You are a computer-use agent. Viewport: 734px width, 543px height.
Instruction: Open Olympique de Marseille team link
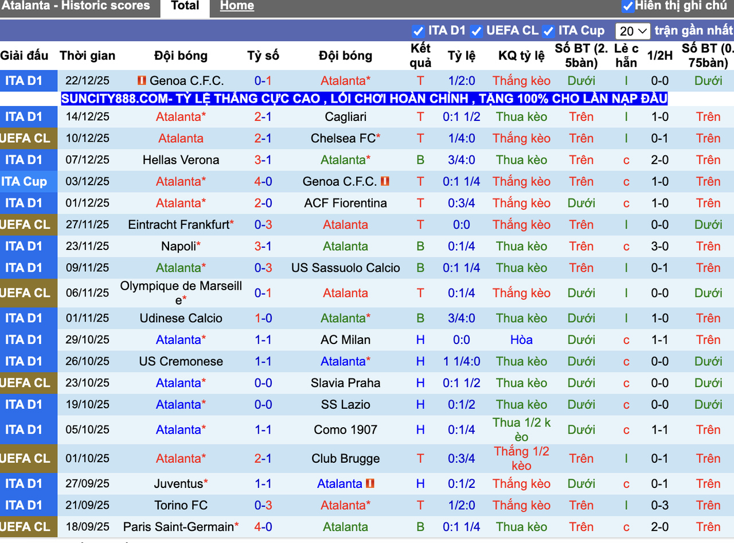[181, 292]
